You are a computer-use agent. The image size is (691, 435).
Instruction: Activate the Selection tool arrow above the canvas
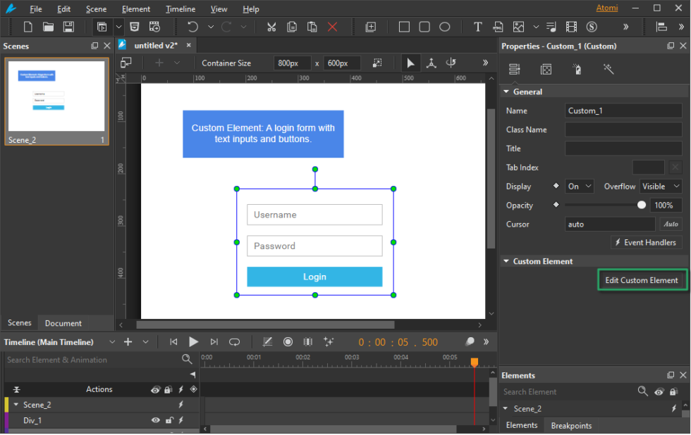[x=410, y=63]
